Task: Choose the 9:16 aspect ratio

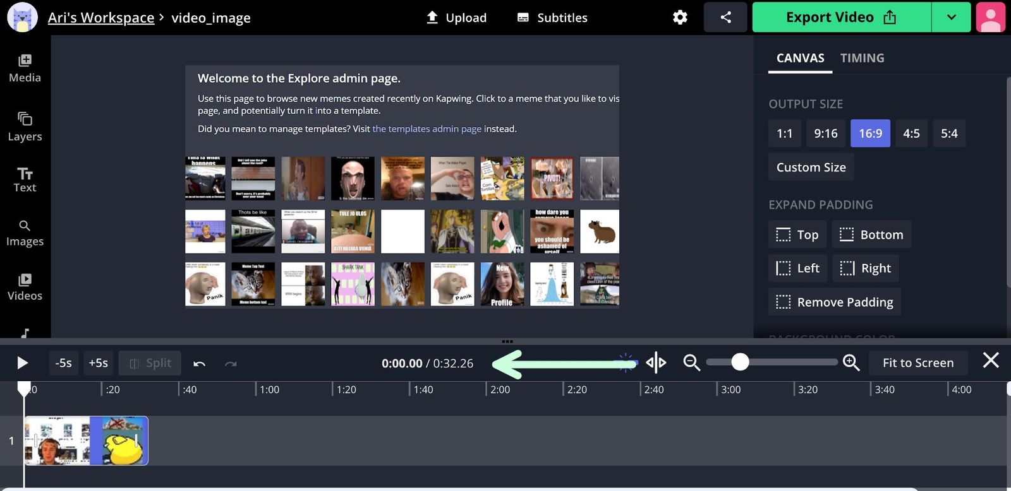Action: (x=826, y=133)
